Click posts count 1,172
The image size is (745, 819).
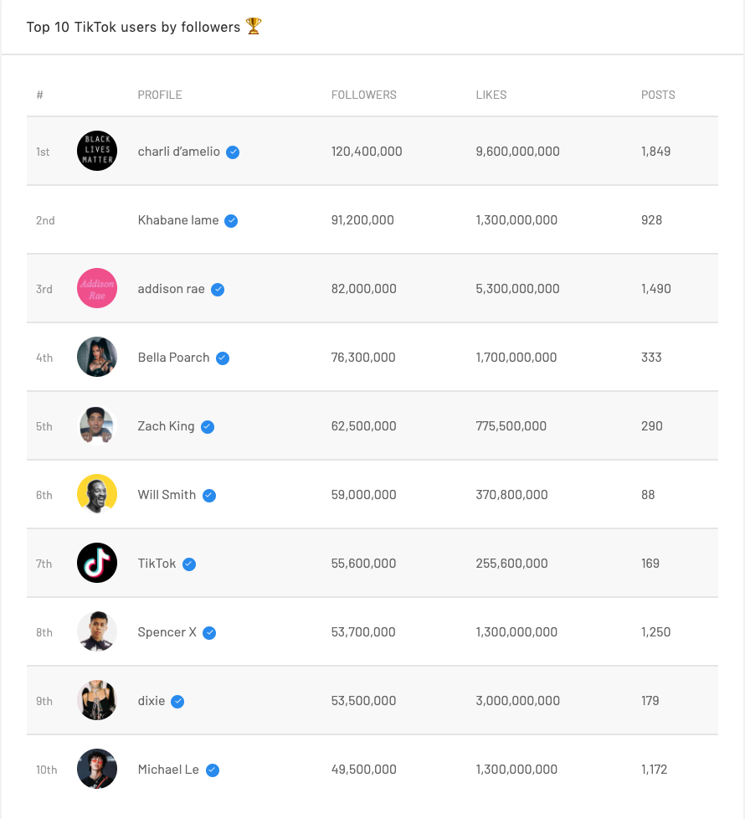click(654, 770)
